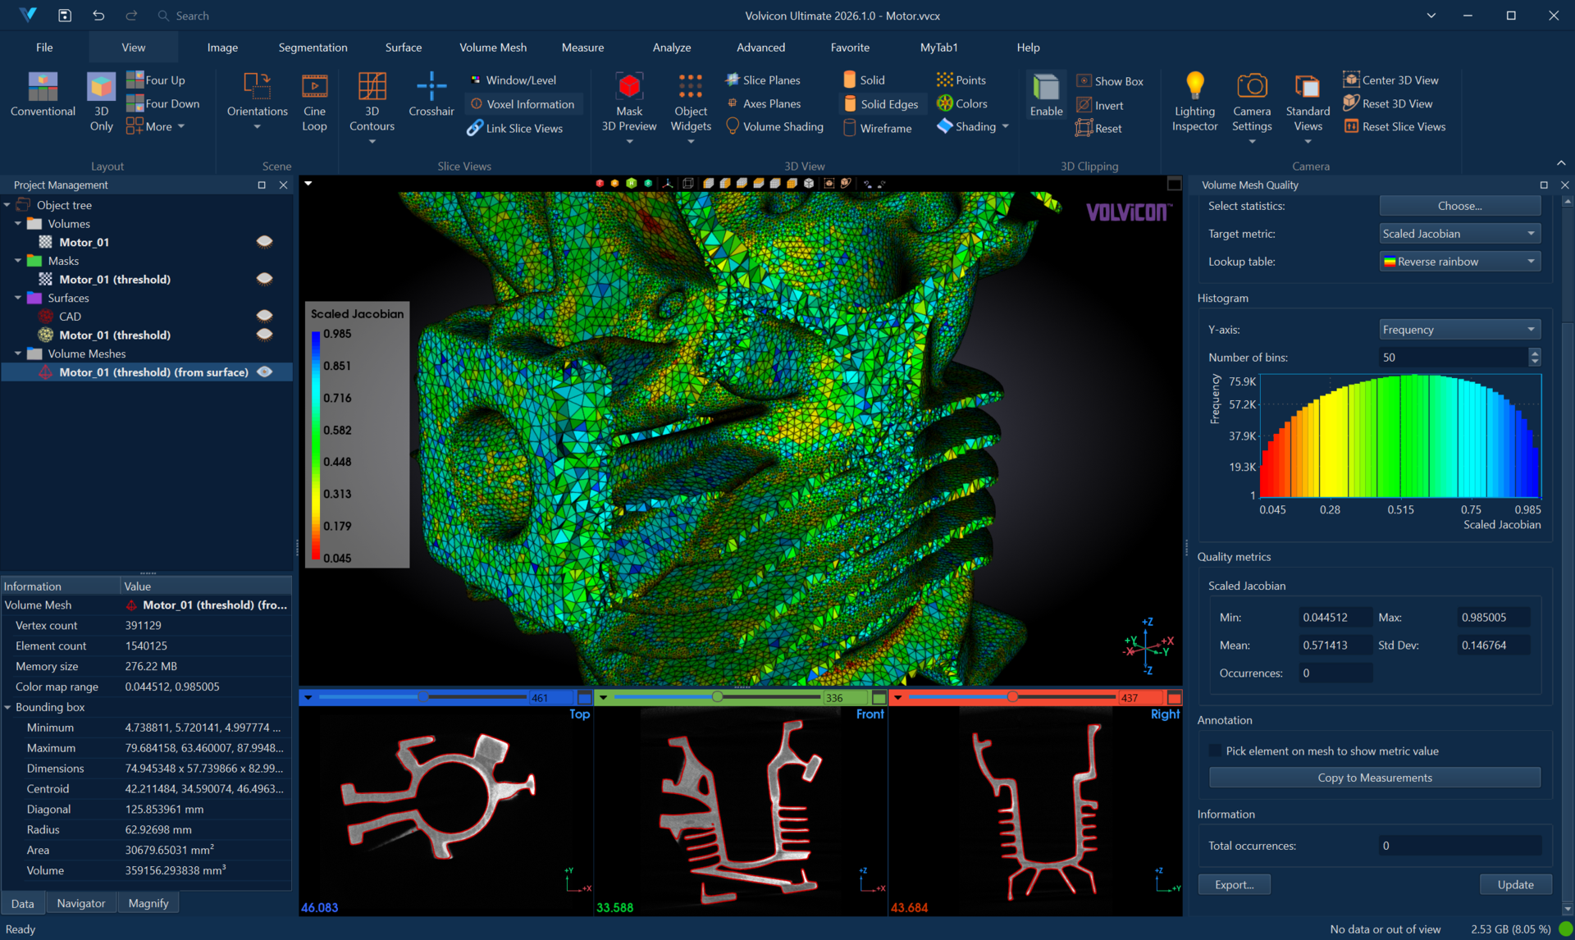The height and width of the screenshot is (940, 1575).
Task: Open the Target metric dropdown
Action: [x=1459, y=234]
